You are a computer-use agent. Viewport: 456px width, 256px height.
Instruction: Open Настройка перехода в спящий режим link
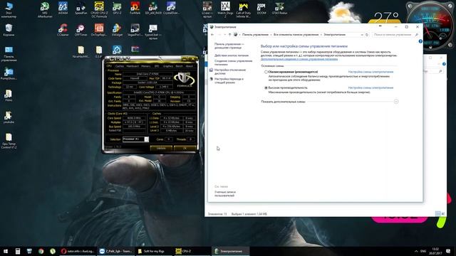click(x=229, y=80)
